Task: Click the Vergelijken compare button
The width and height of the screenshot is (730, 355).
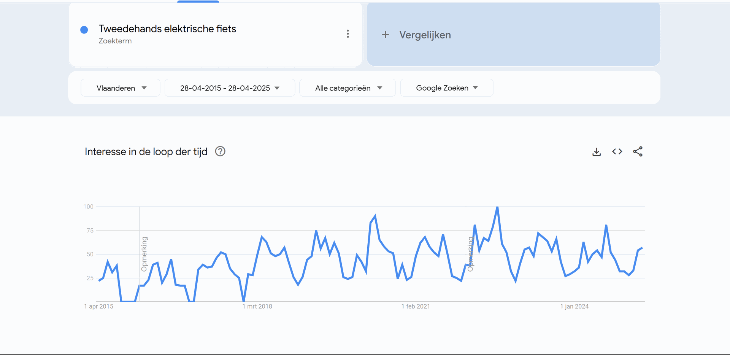Action: pos(425,35)
